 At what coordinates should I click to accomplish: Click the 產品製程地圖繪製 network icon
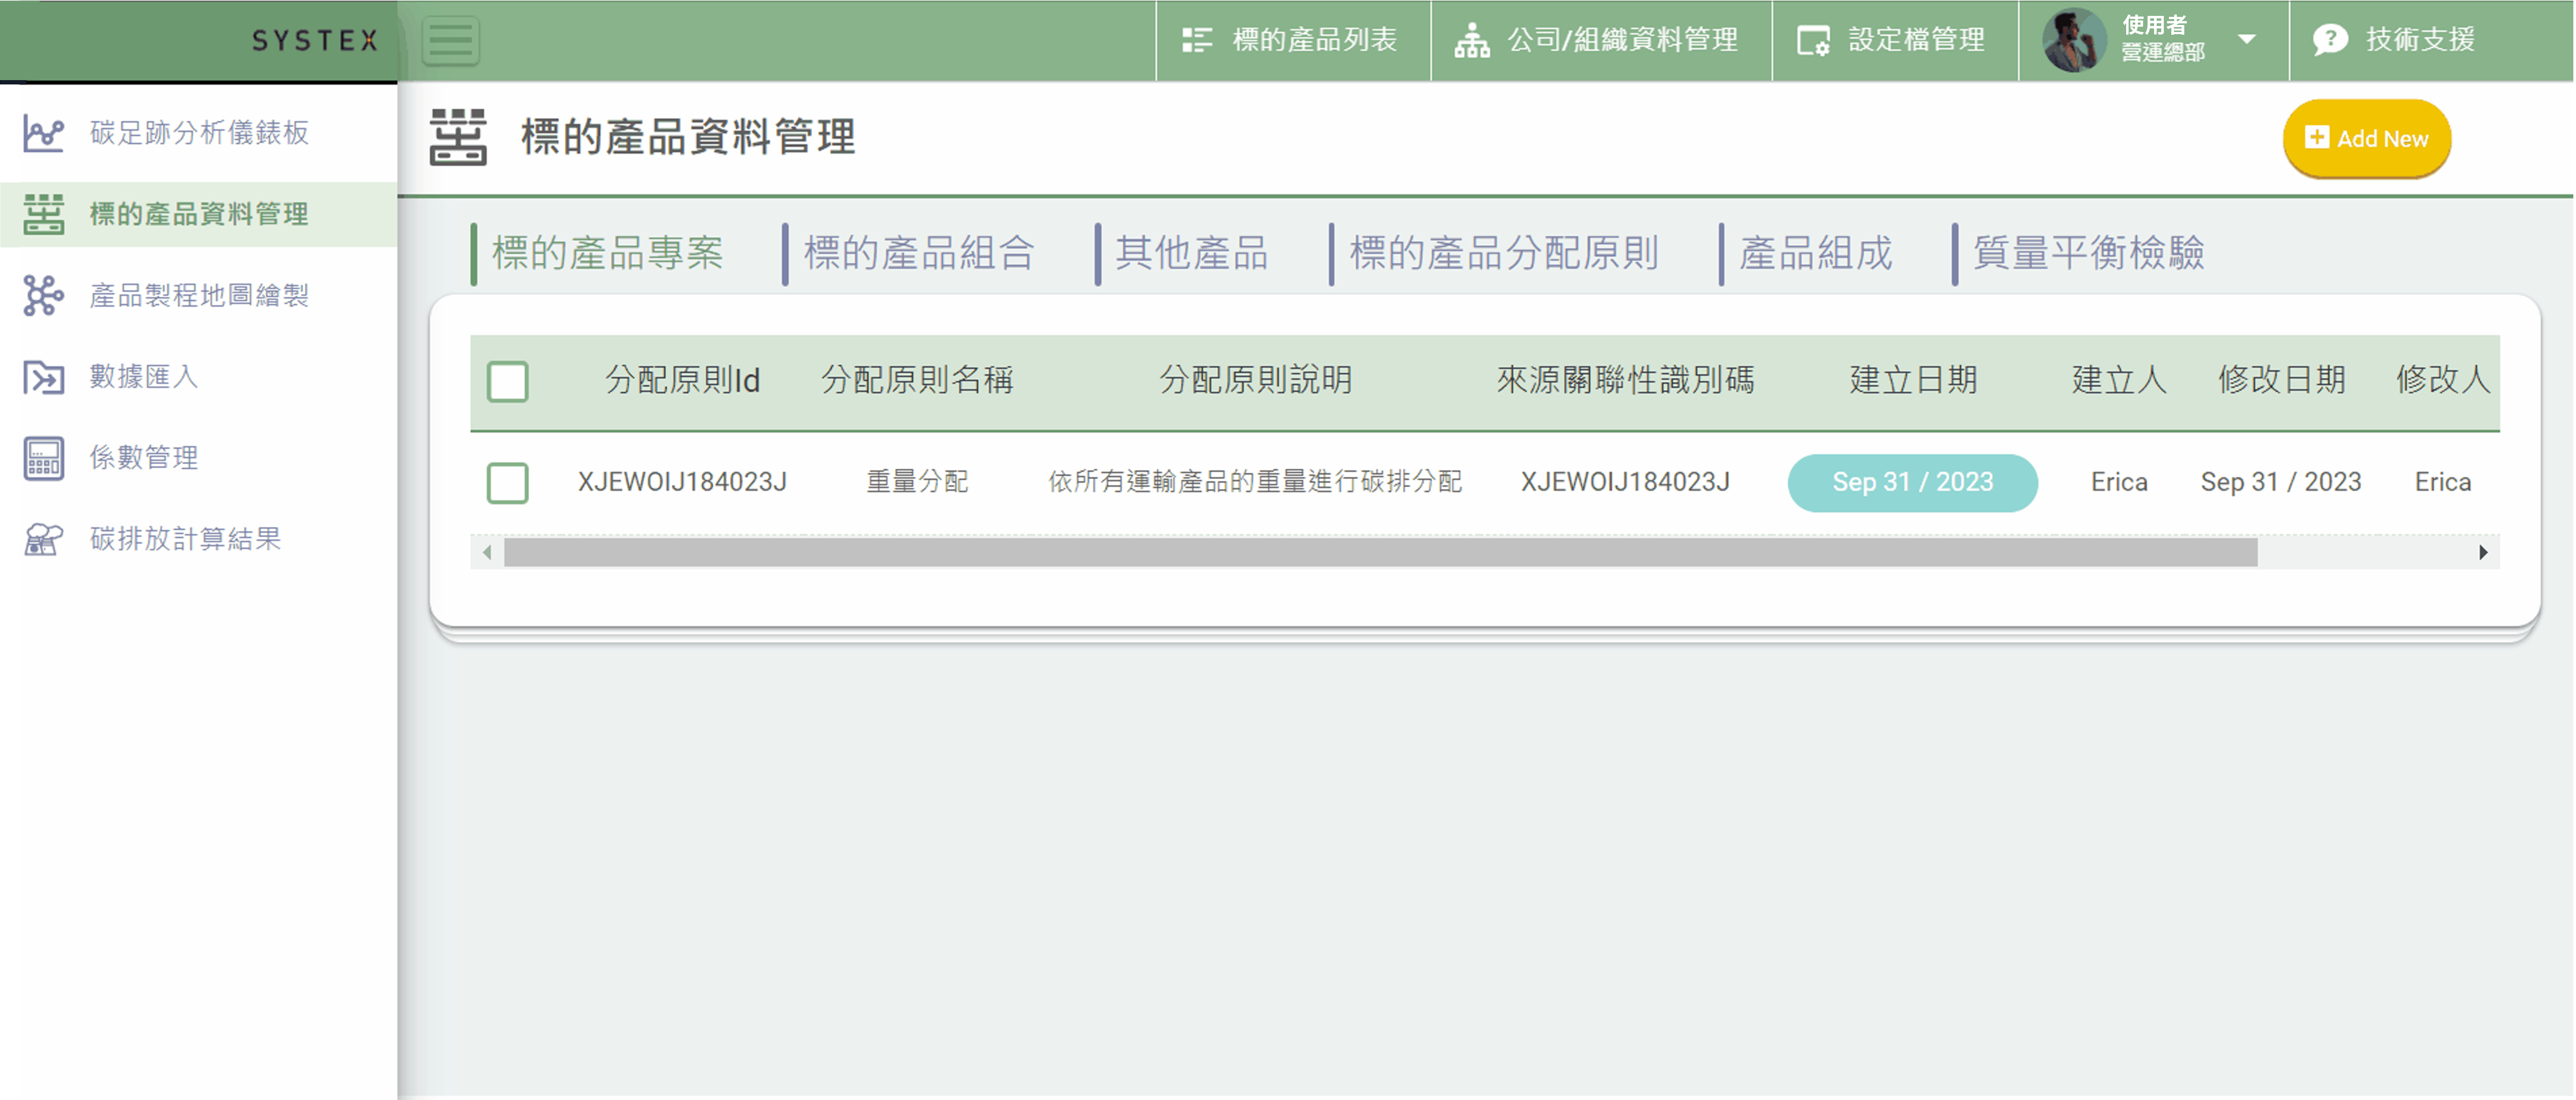[43, 296]
